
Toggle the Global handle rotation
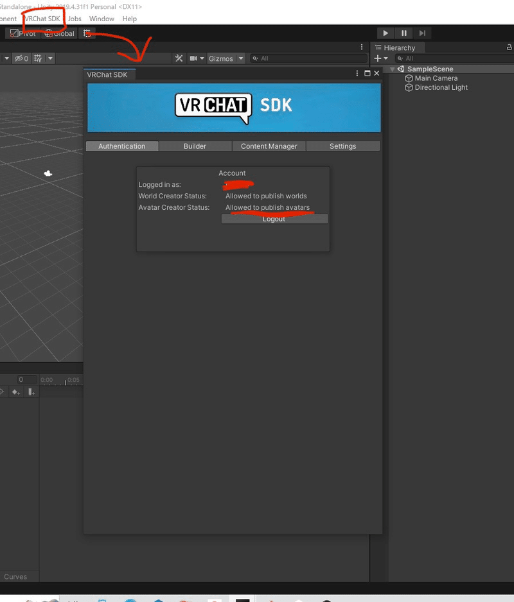coord(59,33)
